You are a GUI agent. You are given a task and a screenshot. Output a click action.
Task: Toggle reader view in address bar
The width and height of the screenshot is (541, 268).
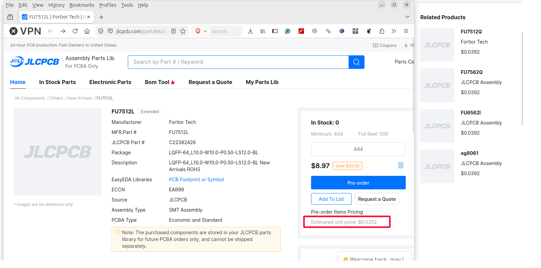[173, 31]
